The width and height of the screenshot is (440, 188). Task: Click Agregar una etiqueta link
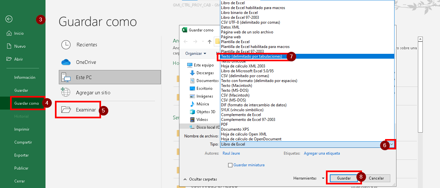pyautogui.click(x=322, y=153)
